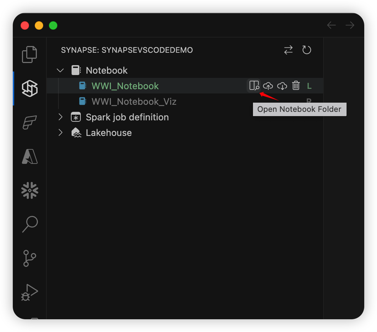The height and width of the screenshot is (332, 377).
Task: Collapse the Notebook tree node
Action: click(x=60, y=70)
